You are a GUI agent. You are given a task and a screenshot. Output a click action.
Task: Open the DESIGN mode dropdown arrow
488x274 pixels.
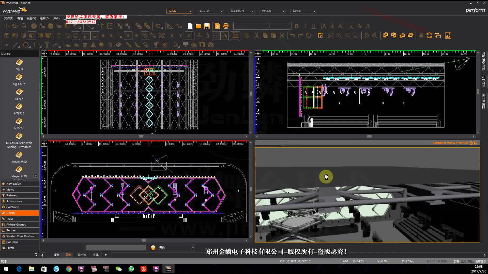(252, 11)
